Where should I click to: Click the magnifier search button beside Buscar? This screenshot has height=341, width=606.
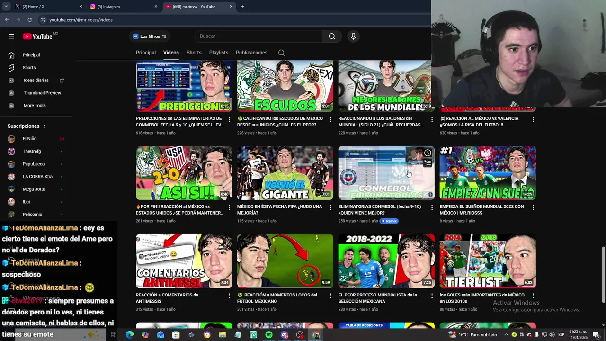click(x=332, y=36)
